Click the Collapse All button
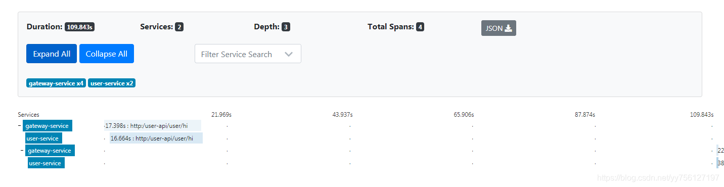The height and width of the screenshot is (187, 724). 107,54
